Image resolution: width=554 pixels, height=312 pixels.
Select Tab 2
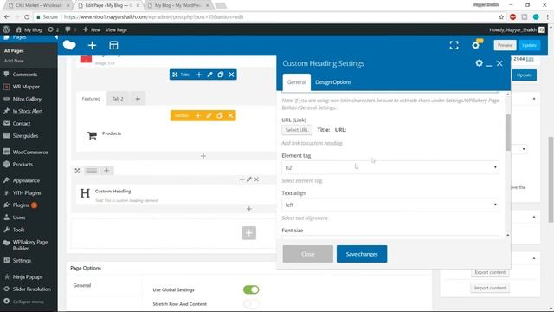(x=118, y=99)
